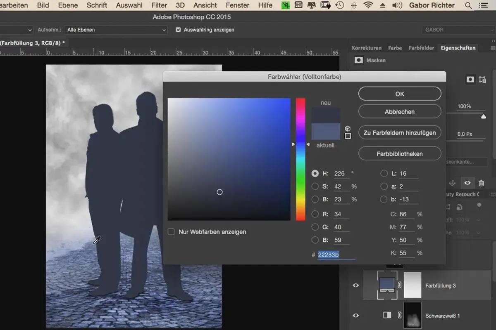Screen dimensions: 496x330
Task: Open the Wi-Fi status menu
Action: pyautogui.click(x=367, y=5)
